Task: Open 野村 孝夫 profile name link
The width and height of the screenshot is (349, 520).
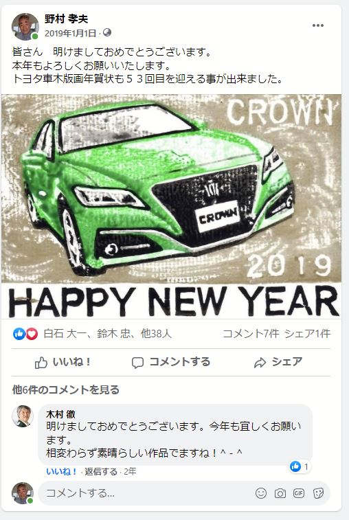Action: pyautogui.click(x=67, y=19)
